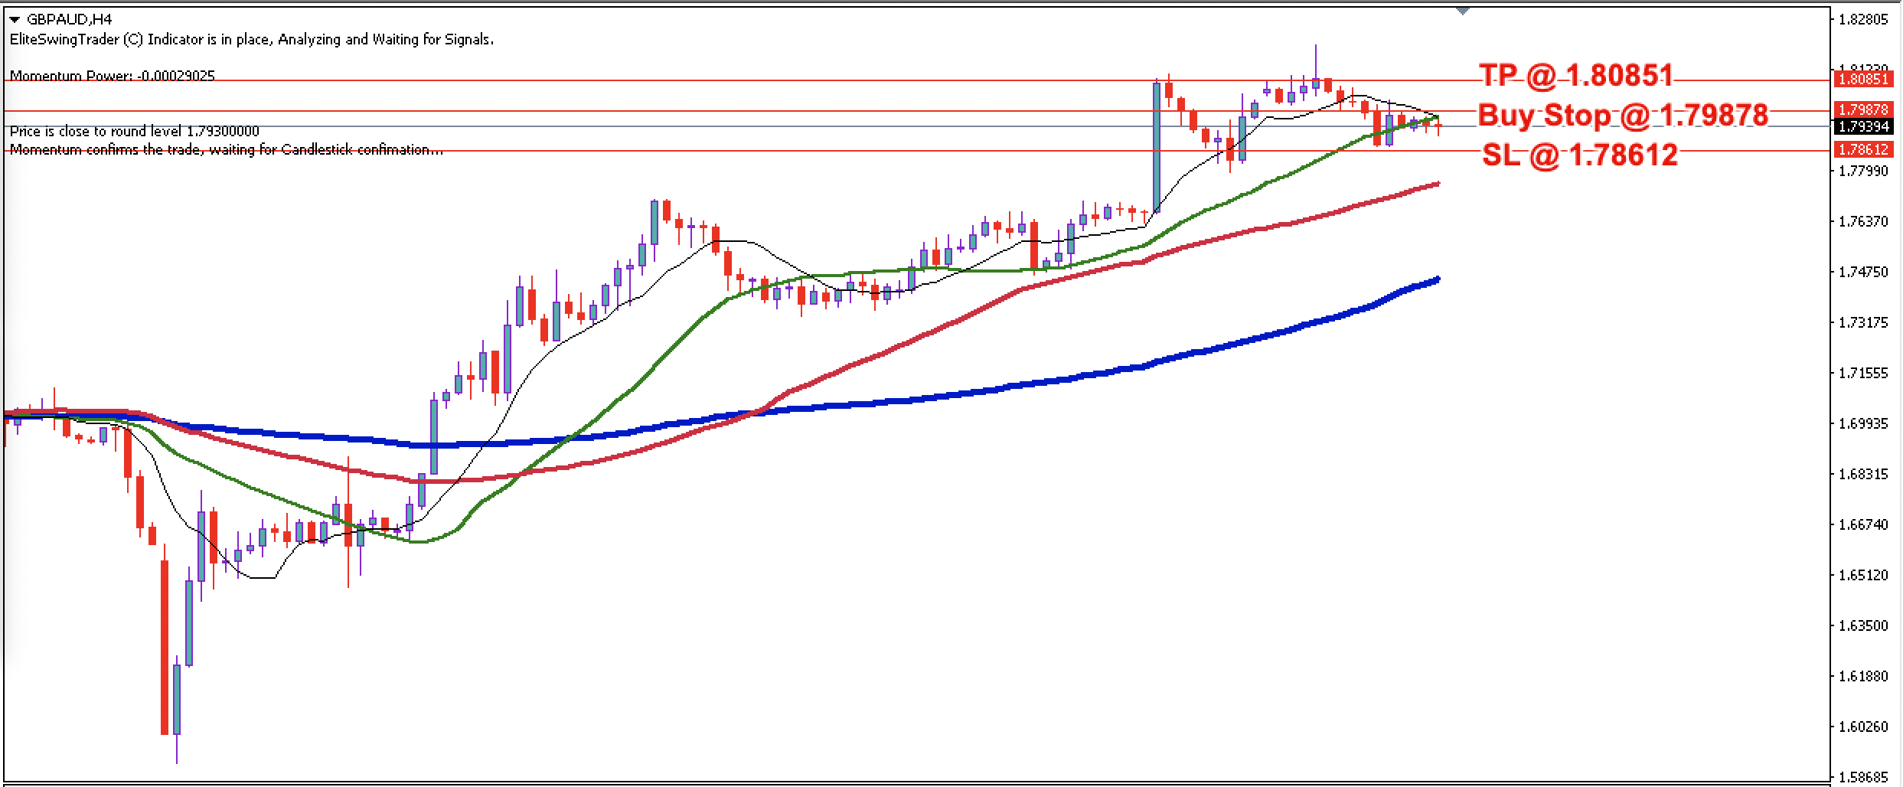This screenshot has width=1903, height=787.
Task: Click the black 1.79394 current price tag
Action: 1863,126
